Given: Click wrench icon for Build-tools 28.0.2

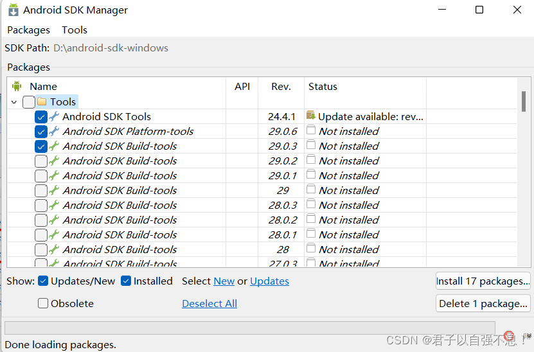Looking at the screenshot, I should (54, 220).
